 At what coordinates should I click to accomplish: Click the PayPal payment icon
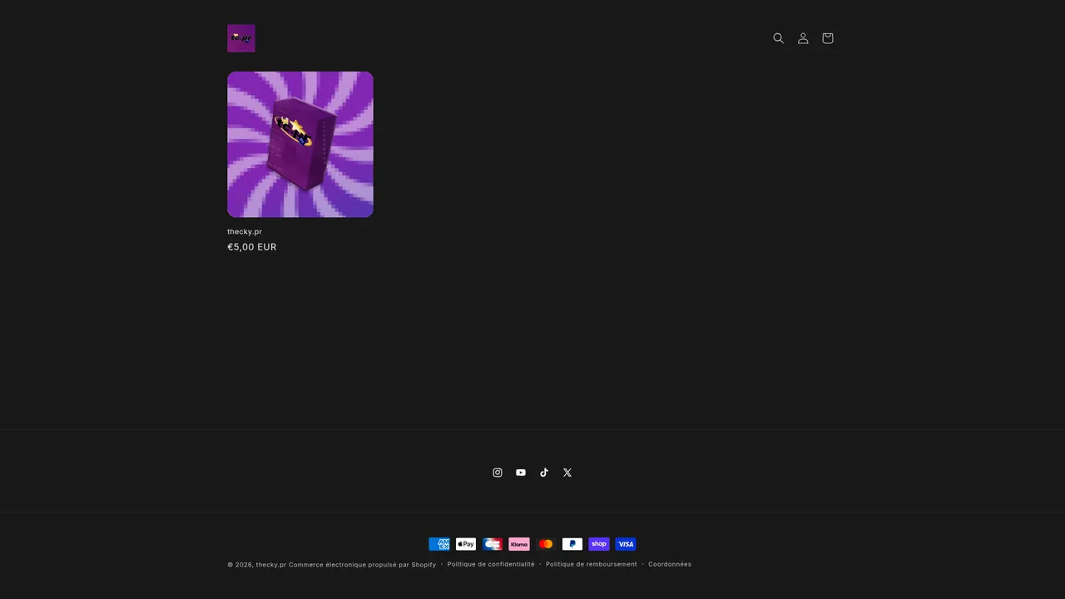(x=572, y=544)
